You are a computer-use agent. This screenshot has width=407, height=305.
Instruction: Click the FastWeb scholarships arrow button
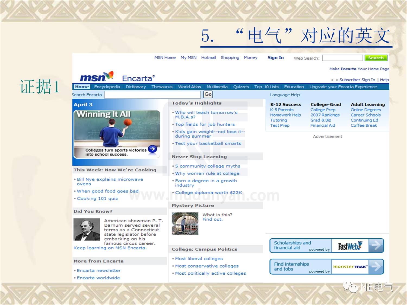[376, 246]
